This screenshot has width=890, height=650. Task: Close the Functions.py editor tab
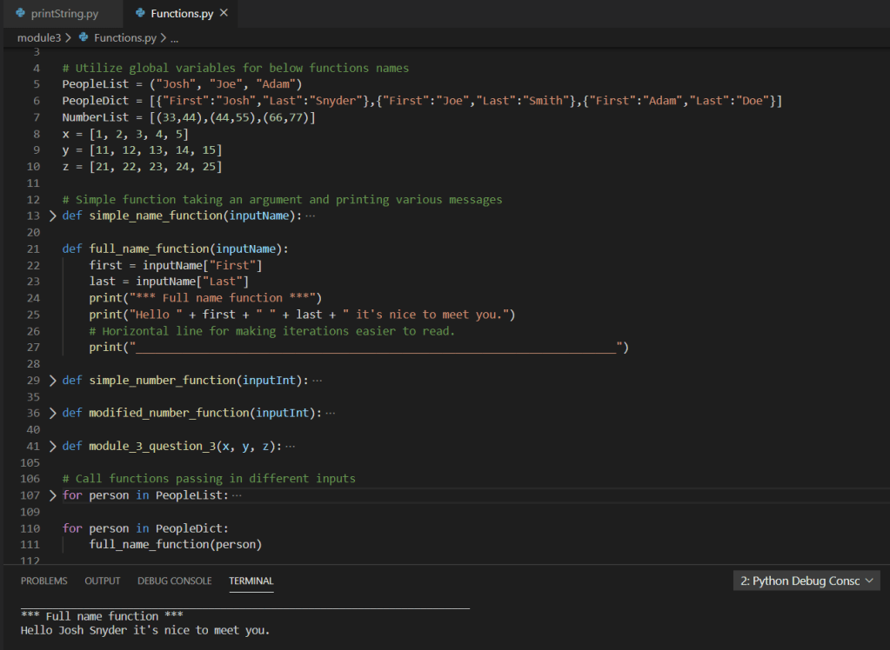click(224, 13)
